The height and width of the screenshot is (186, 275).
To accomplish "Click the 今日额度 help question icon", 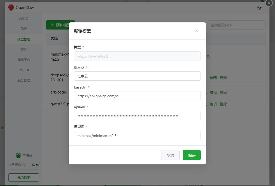I will coord(24,165).
